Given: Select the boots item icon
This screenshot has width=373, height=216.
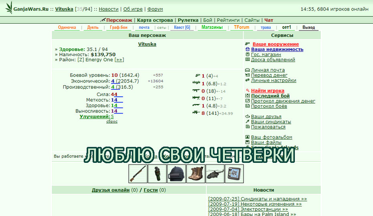Looking at the screenshot, I should point(196,174).
